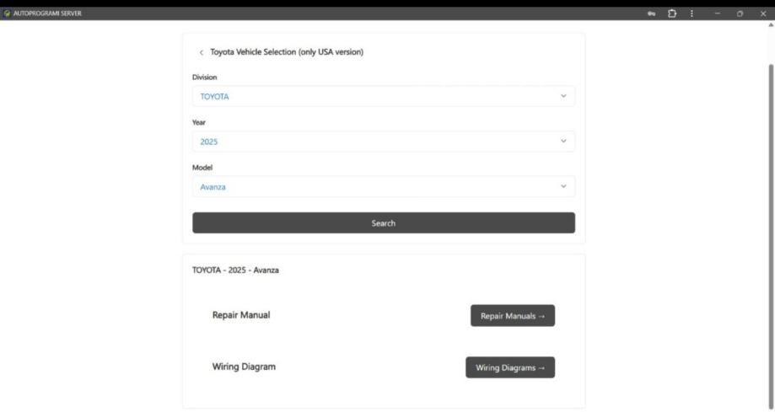Click the 'Toyota Vehicle Selection (only USA version)' heading
The width and height of the screenshot is (775, 412).
[x=287, y=52]
